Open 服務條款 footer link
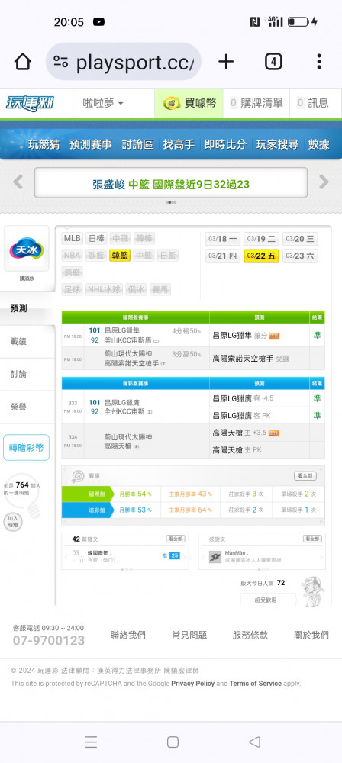 250,635
